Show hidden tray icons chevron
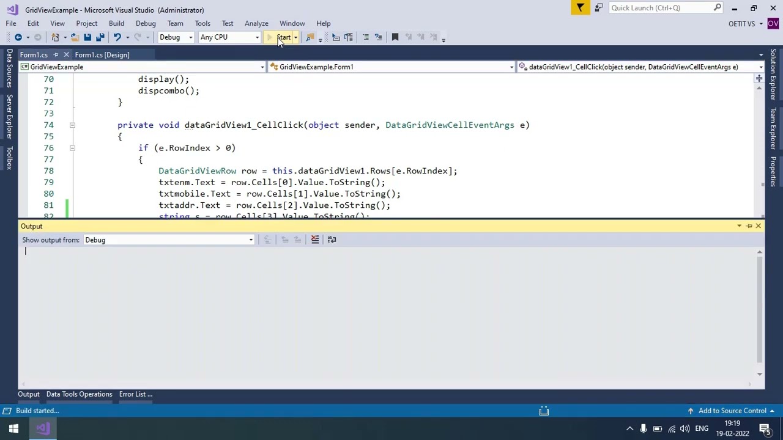The width and height of the screenshot is (783, 440). coord(629,428)
